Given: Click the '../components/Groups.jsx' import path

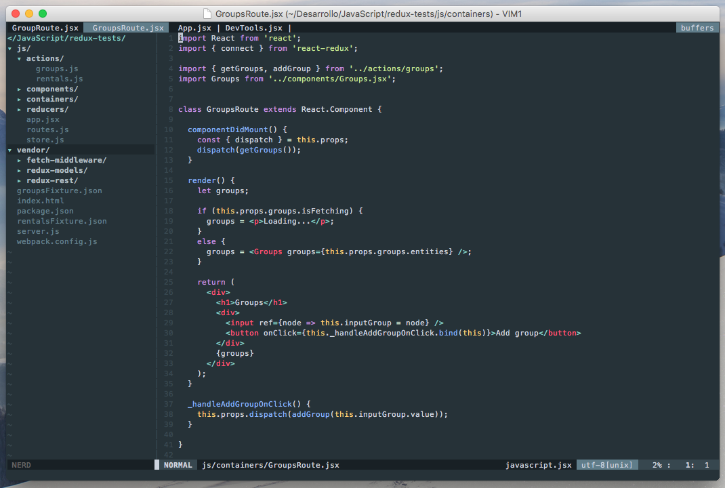Looking at the screenshot, I should tap(330, 79).
